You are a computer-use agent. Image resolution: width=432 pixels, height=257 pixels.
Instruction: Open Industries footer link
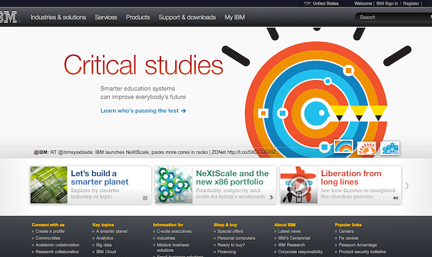coord(166,238)
